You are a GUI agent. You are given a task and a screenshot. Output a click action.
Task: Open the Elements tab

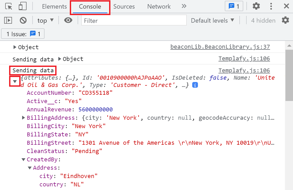[x=54, y=7]
